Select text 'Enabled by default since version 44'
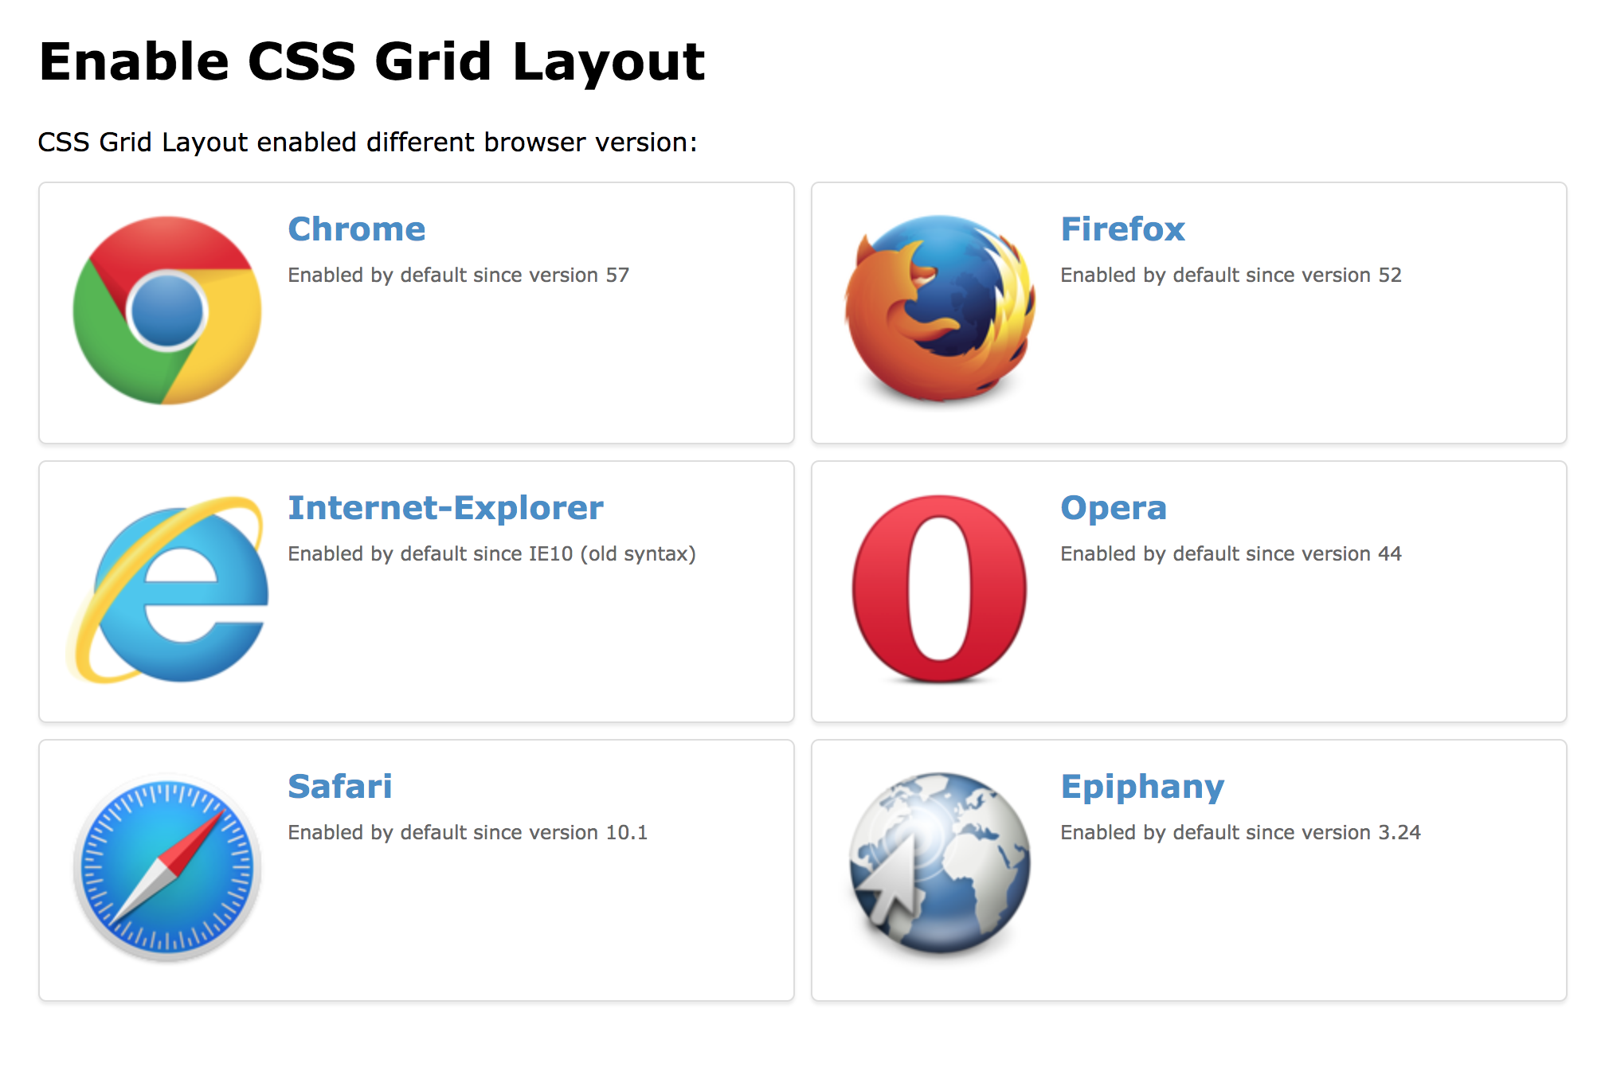The height and width of the screenshot is (1075, 1605). tap(1231, 554)
